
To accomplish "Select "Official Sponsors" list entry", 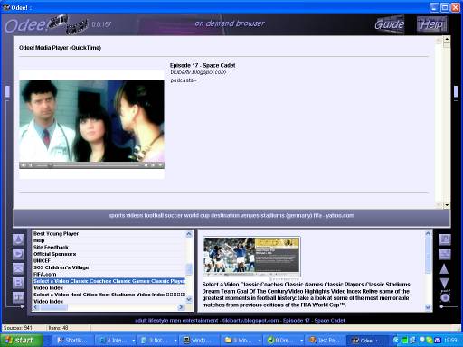I will [x=55, y=254].
